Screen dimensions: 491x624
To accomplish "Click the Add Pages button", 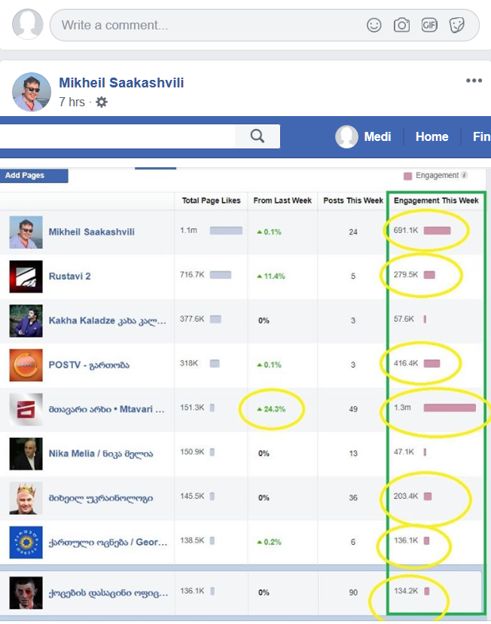I will 33,176.
